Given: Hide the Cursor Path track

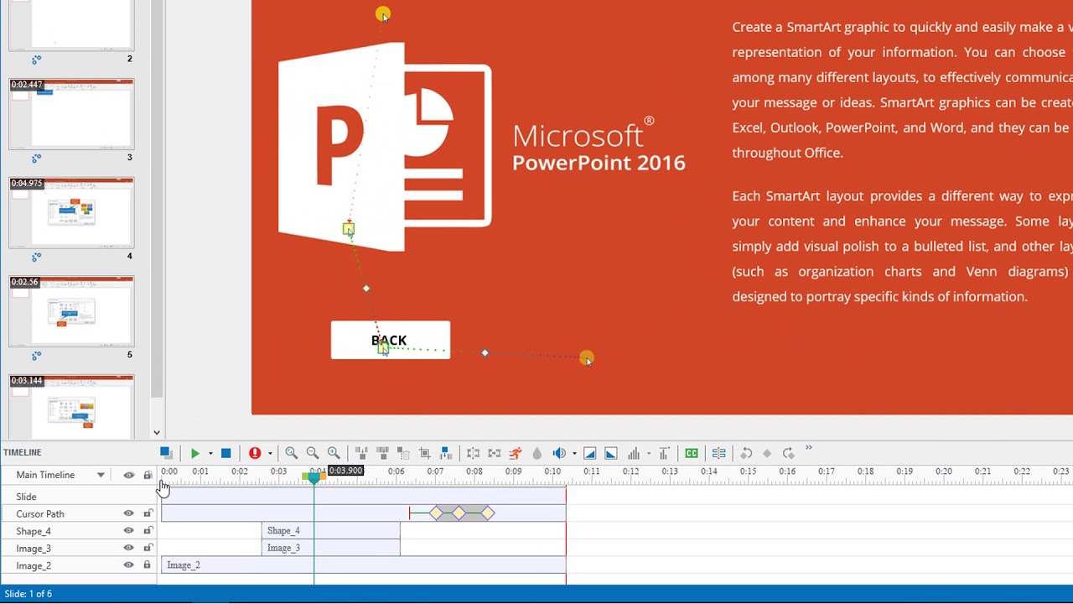Looking at the screenshot, I should click(x=128, y=513).
